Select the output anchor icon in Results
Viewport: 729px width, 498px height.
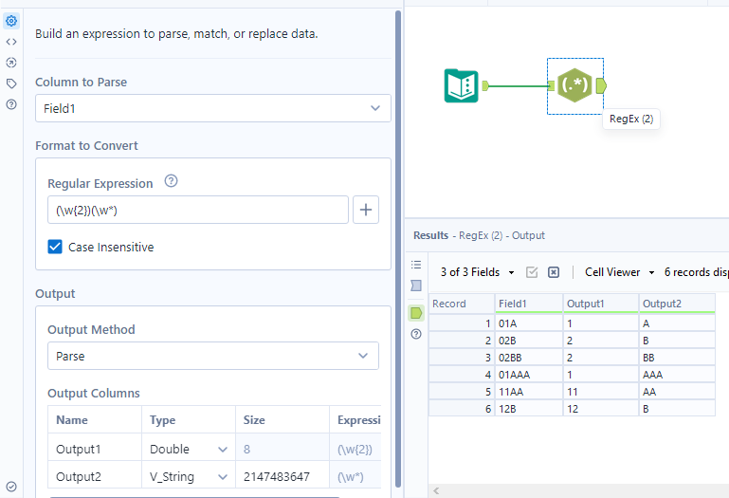[x=416, y=312]
